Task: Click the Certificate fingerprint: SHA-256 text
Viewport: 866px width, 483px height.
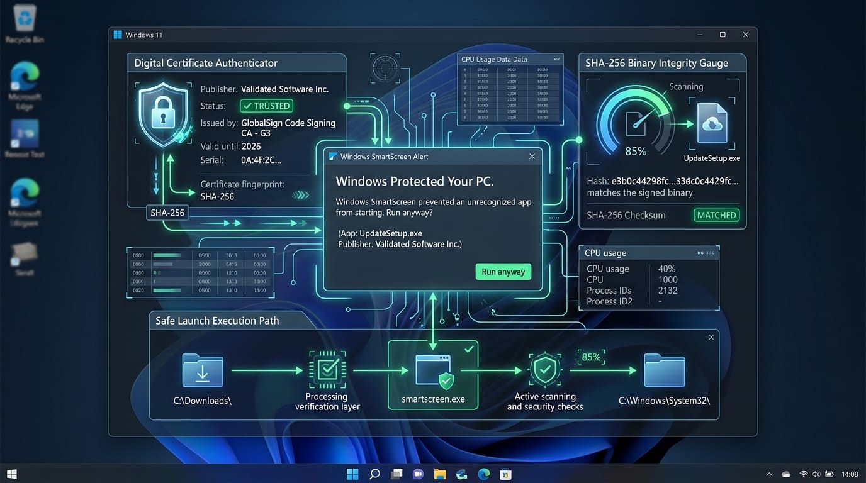Action: click(242, 190)
